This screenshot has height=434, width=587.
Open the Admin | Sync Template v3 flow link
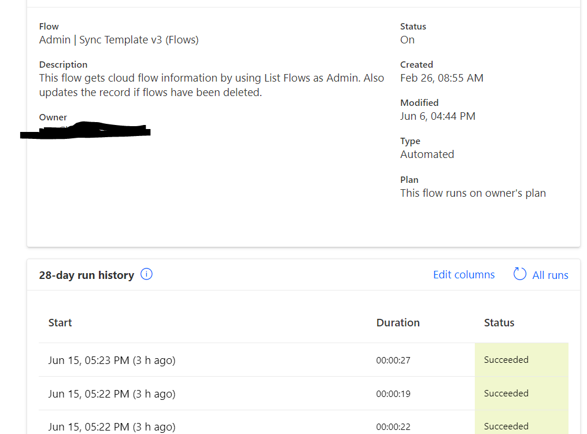(x=119, y=39)
